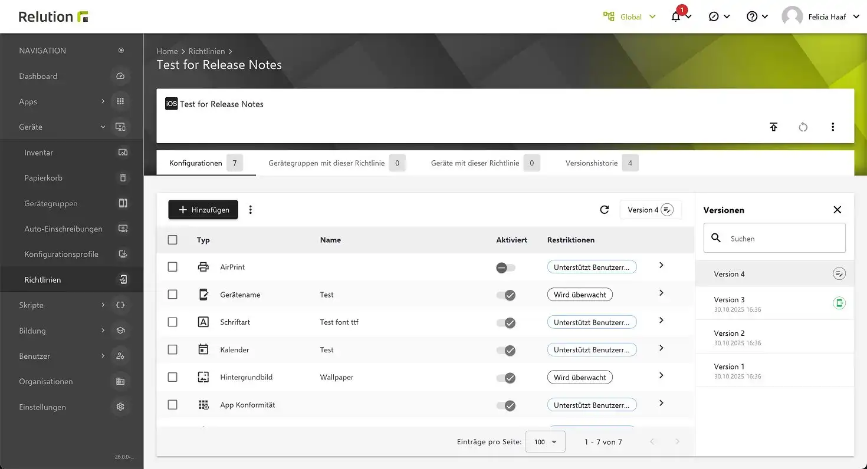Open the entries per page dropdown

pos(545,442)
